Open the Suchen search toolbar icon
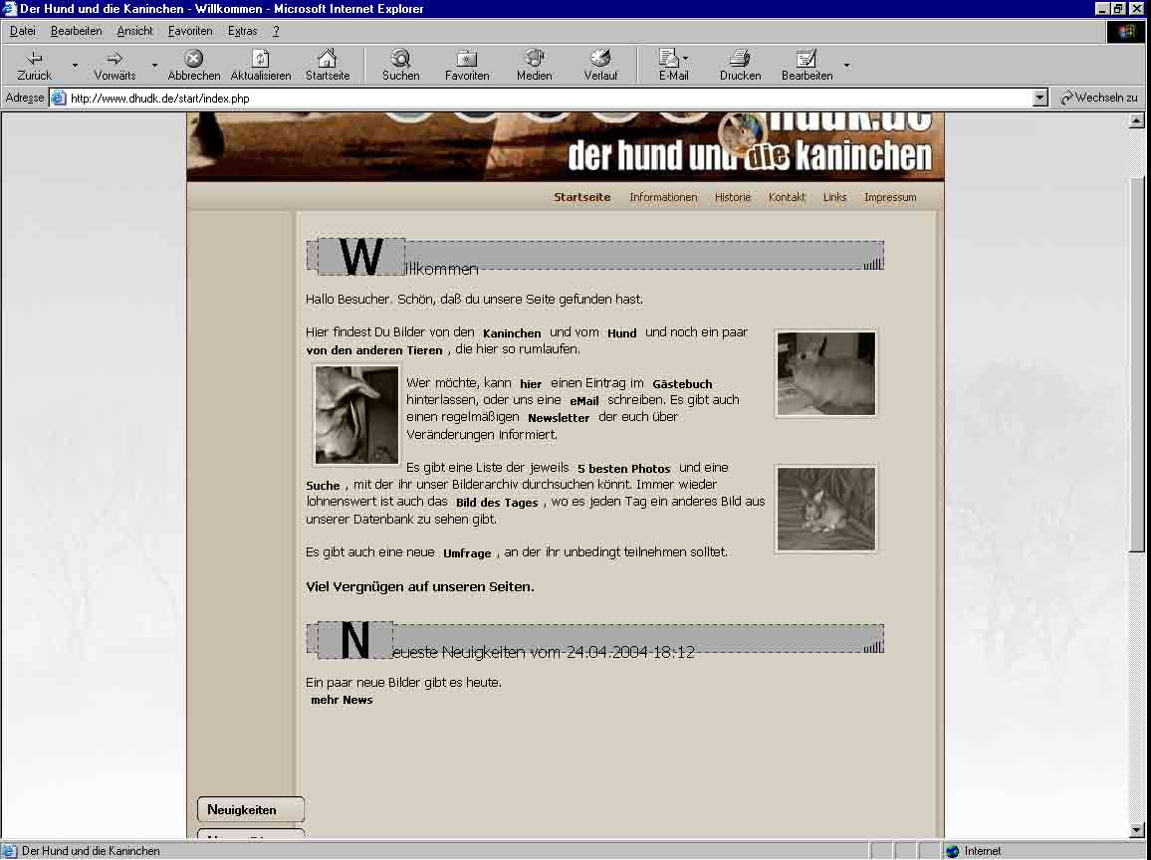 click(x=400, y=59)
